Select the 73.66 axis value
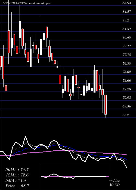This screenshot has height=190, width=136. (127, 80)
